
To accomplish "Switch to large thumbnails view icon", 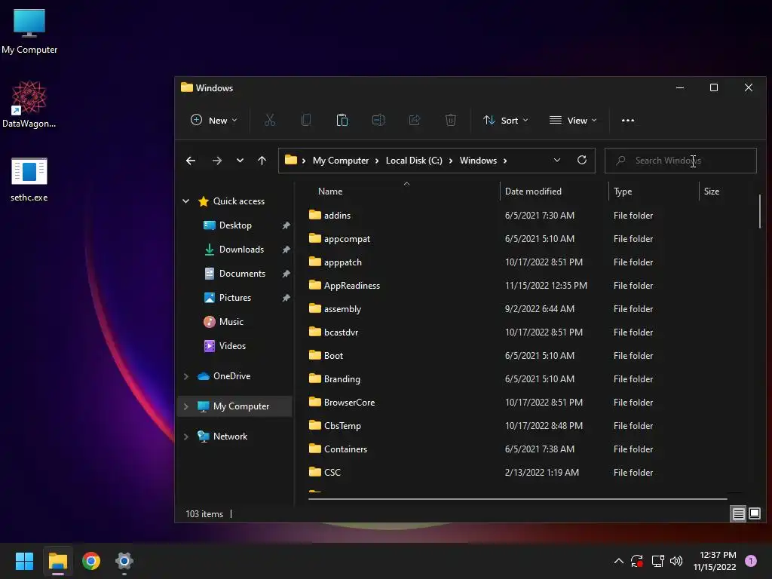I will 755,514.
